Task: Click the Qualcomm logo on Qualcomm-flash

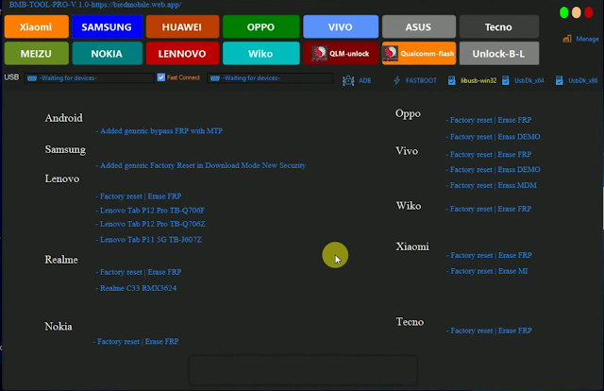Action: point(390,53)
